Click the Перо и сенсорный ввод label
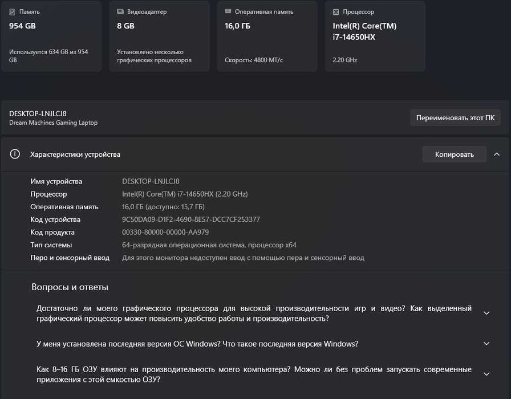Viewport: 511px width, 399px height. point(70,258)
